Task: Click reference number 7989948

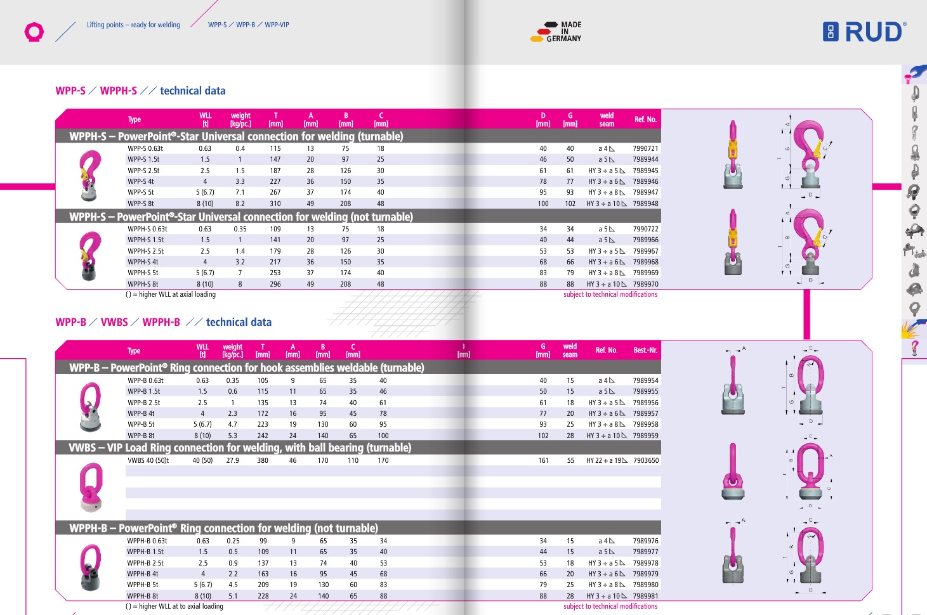Action: click(x=645, y=204)
